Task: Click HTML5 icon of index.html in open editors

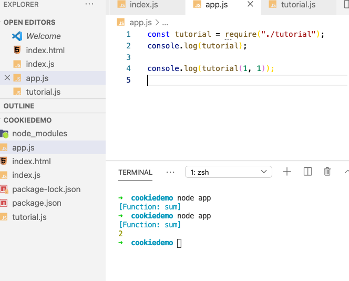Action: coord(17,50)
